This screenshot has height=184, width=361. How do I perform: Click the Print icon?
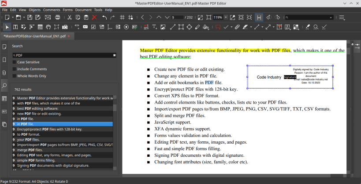point(58,18)
